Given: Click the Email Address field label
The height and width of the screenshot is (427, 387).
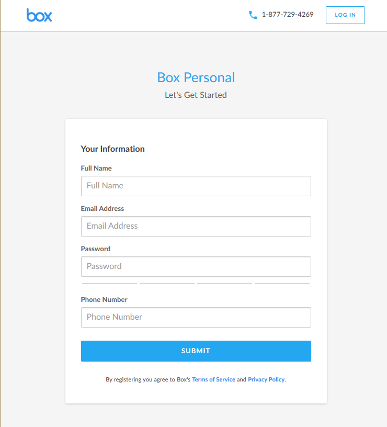Looking at the screenshot, I should click(103, 209).
